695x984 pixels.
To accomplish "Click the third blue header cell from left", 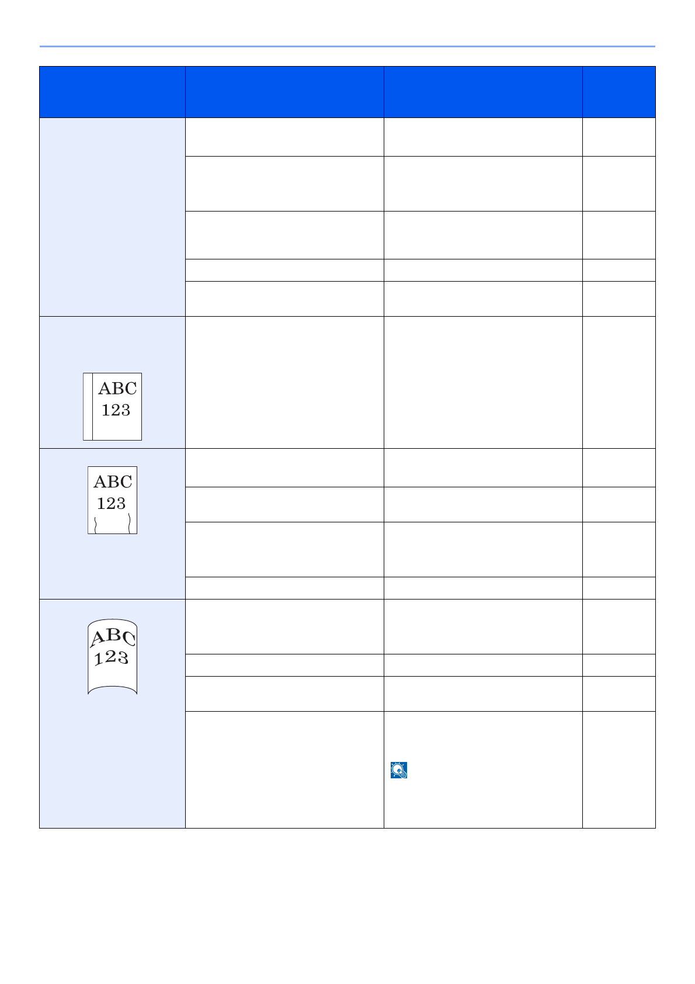I will coord(483,92).
